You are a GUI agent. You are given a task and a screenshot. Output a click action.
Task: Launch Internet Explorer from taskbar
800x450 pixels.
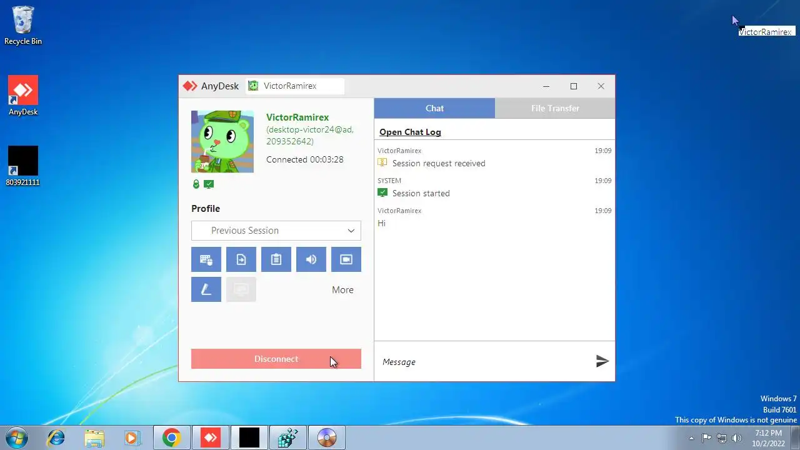click(x=56, y=437)
